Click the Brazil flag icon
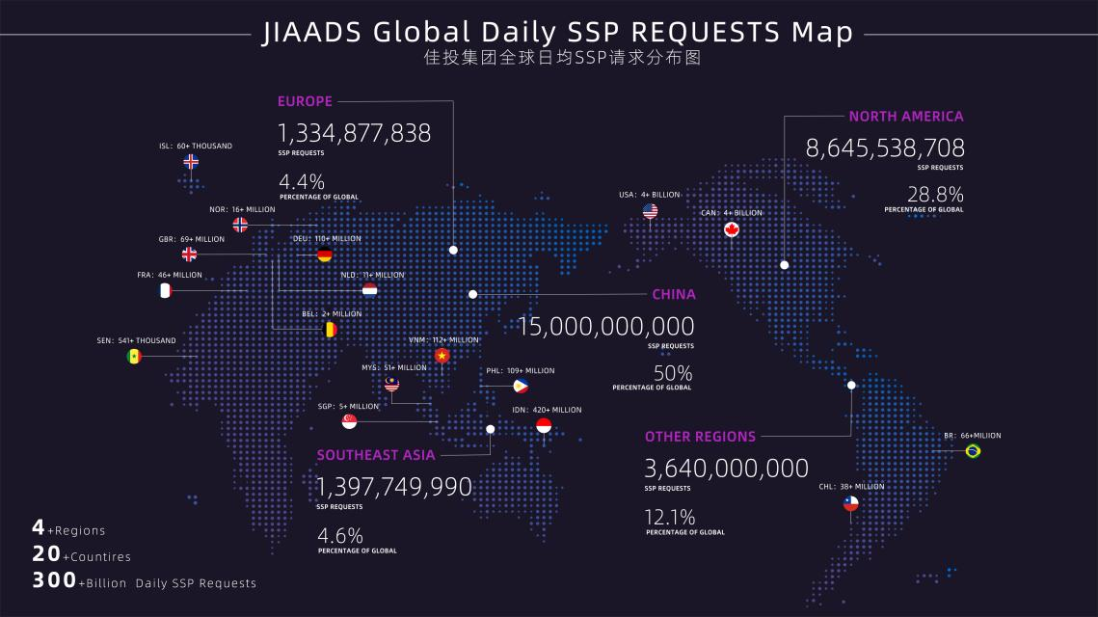1098x617 pixels. click(x=973, y=451)
